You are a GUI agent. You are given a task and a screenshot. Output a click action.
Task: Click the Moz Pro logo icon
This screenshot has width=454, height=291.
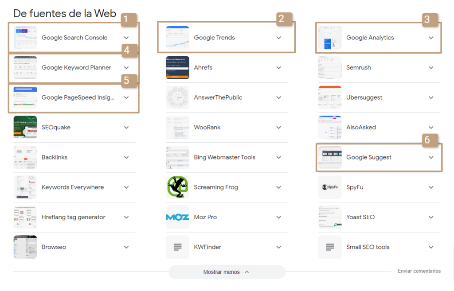click(177, 217)
